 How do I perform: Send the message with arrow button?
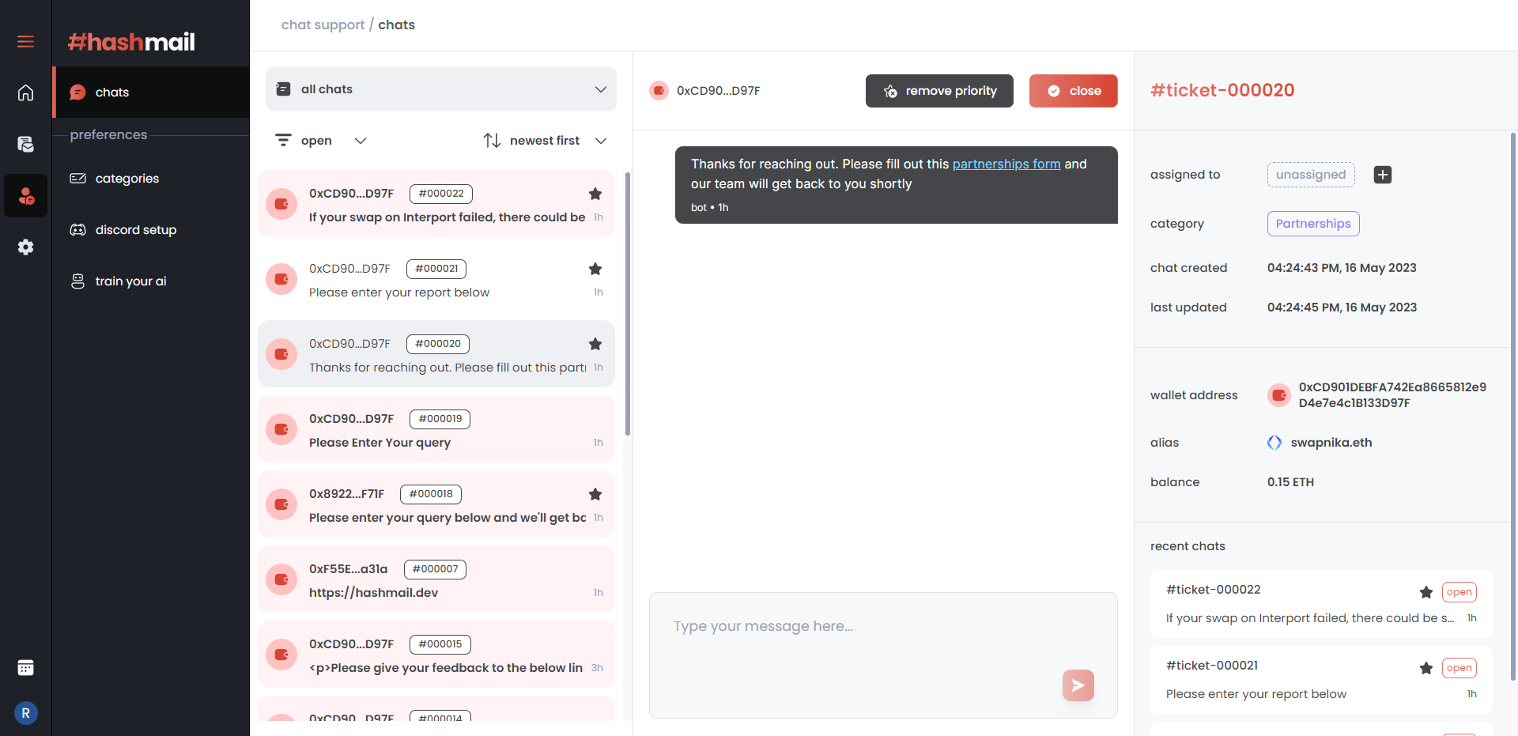point(1078,685)
